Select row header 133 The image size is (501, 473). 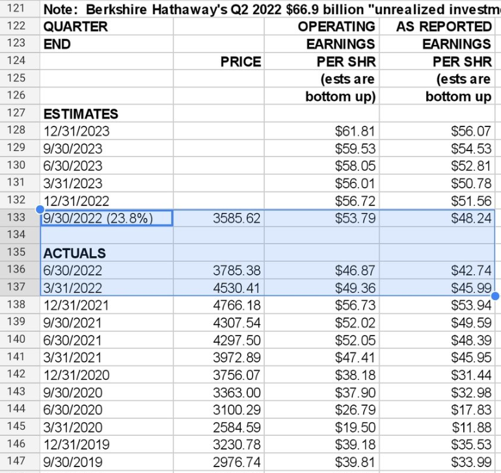20,218
